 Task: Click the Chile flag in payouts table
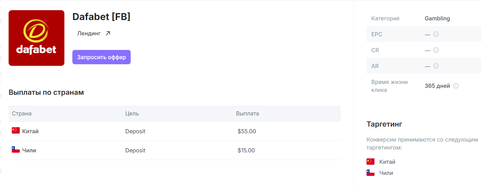16,149
